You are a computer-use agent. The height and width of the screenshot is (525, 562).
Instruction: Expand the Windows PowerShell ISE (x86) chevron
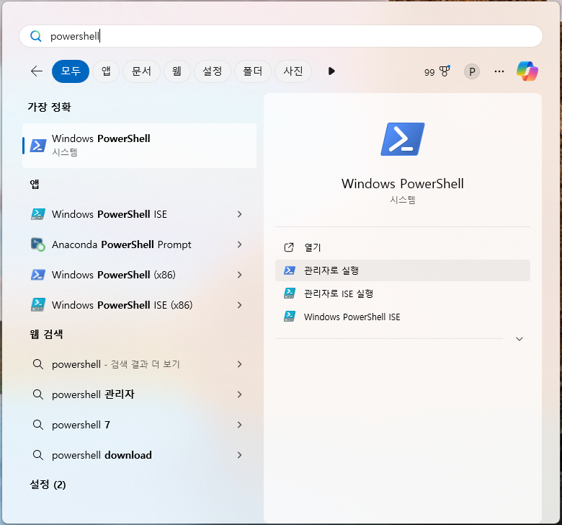(x=239, y=305)
